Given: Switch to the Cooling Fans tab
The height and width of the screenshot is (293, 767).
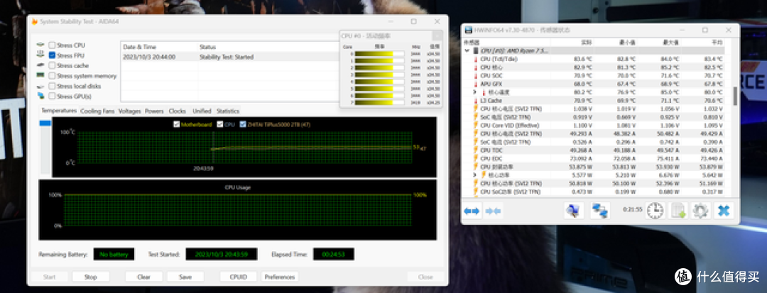Looking at the screenshot, I should 97,111.
